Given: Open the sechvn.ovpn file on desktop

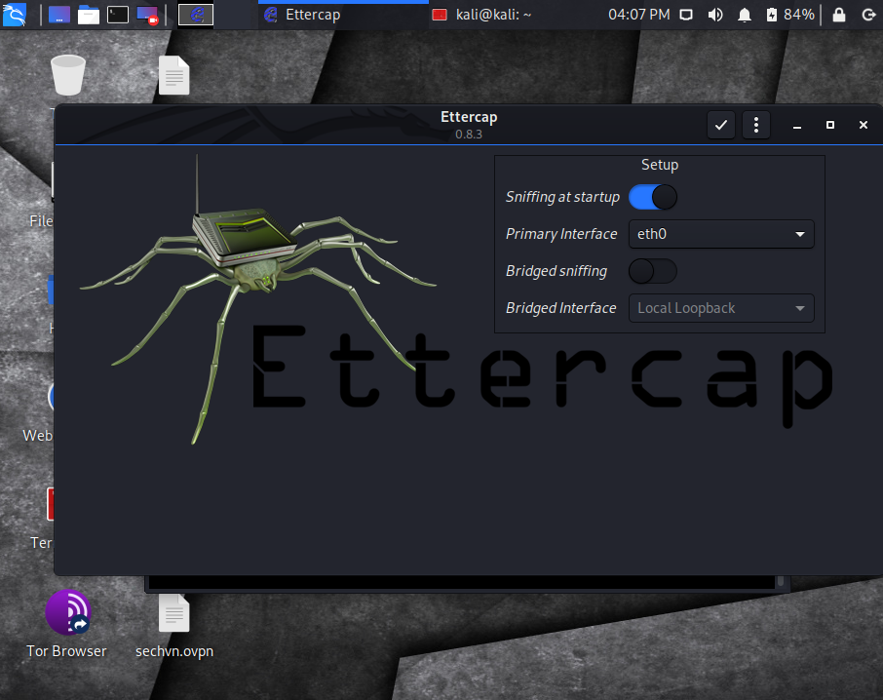Looking at the screenshot, I should click(x=174, y=614).
